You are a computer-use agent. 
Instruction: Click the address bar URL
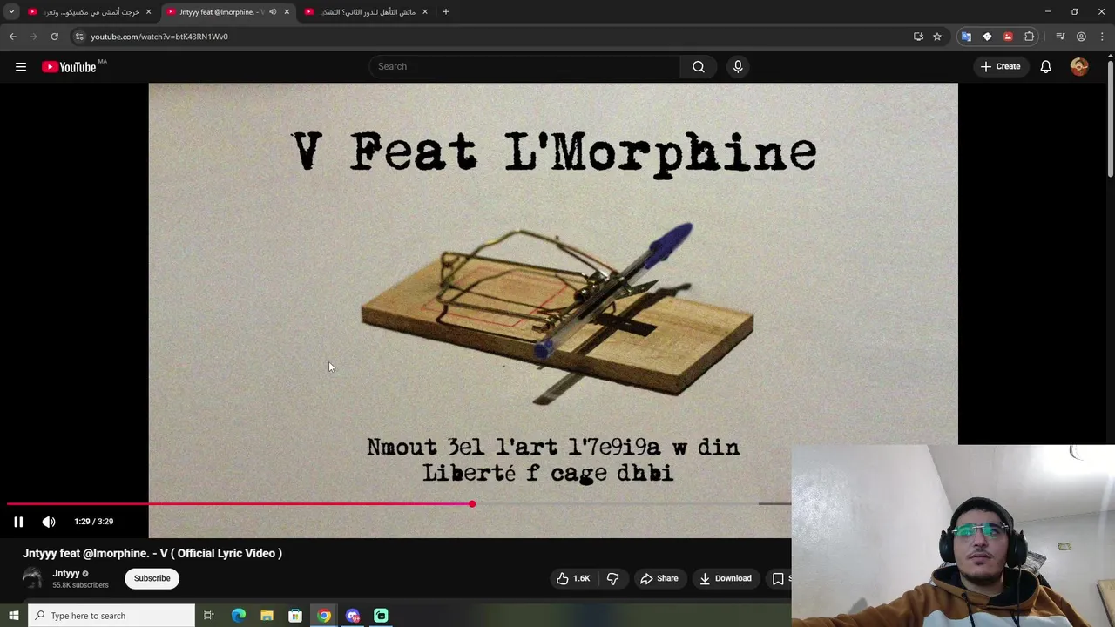[159, 37]
